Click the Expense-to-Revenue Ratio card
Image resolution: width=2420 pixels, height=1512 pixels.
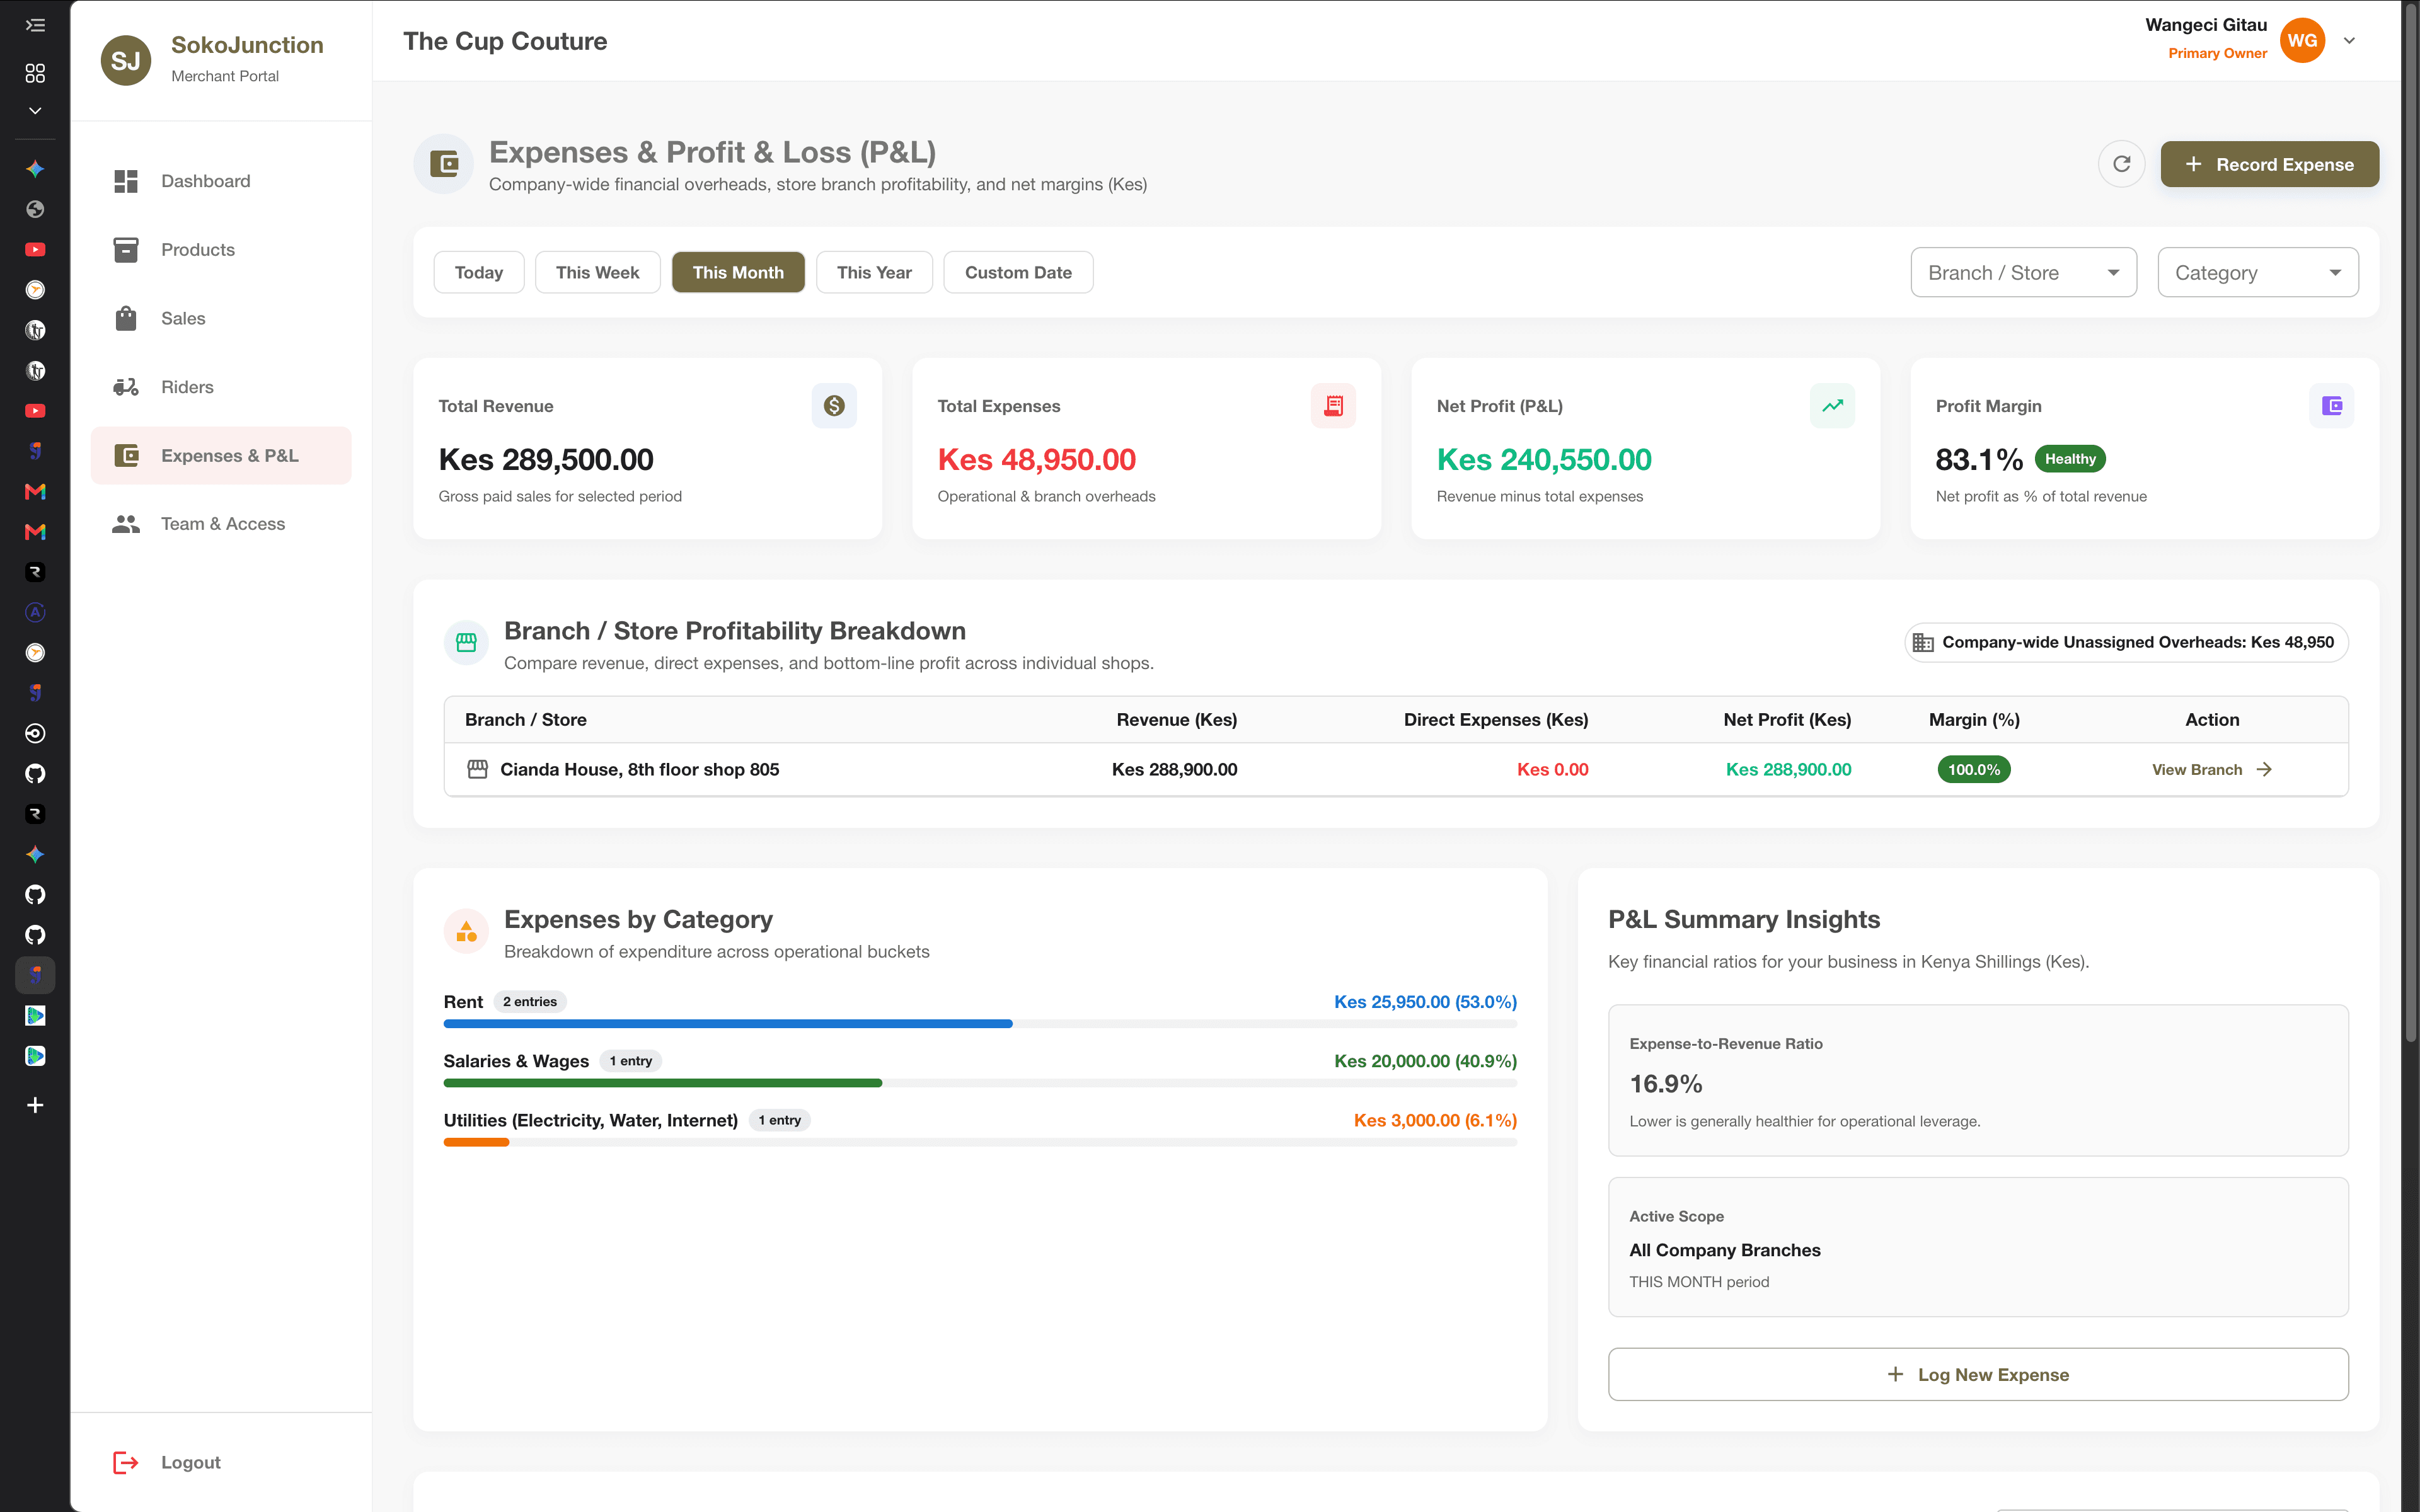click(x=1978, y=1080)
